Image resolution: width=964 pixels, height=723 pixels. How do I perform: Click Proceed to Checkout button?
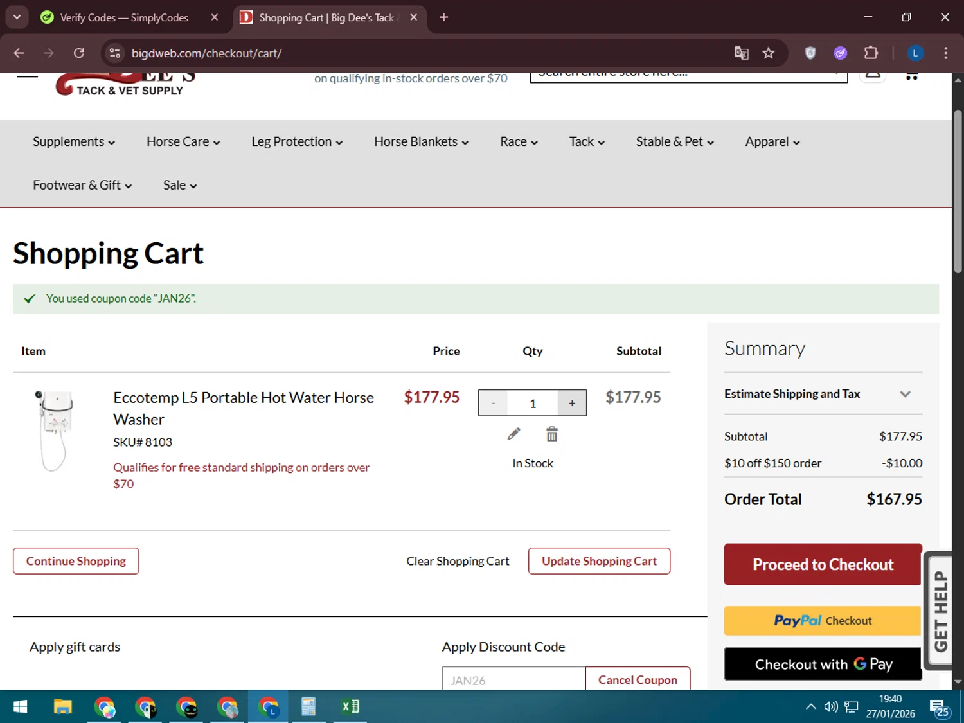coord(823,565)
